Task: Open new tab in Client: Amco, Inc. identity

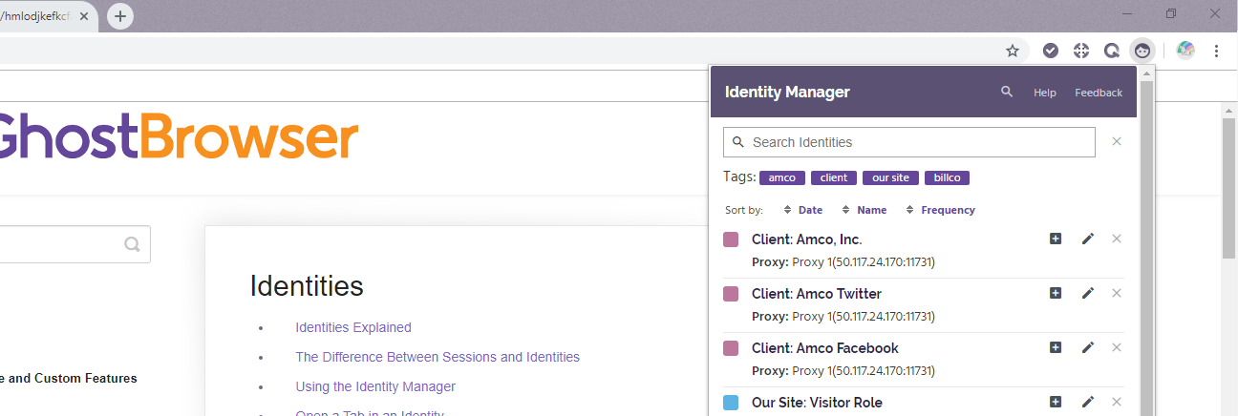Action: pos(1056,239)
